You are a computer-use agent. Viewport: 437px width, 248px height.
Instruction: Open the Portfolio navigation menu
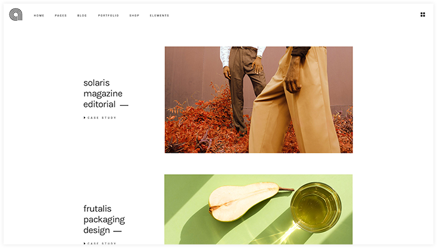pyautogui.click(x=108, y=15)
